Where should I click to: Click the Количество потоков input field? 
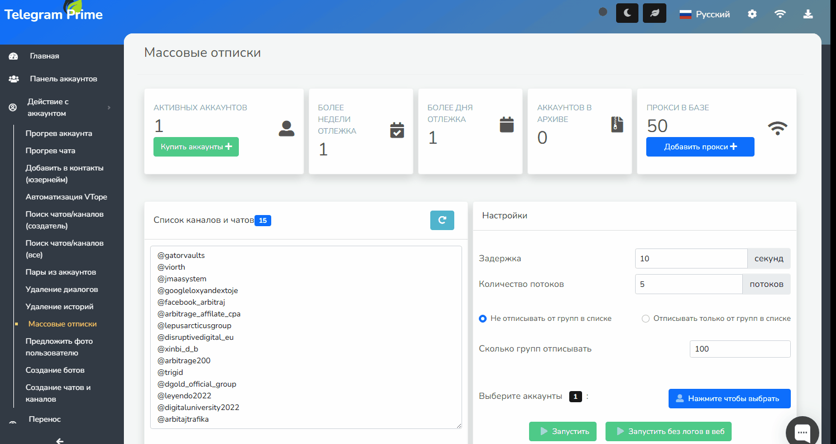(x=689, y=284)
